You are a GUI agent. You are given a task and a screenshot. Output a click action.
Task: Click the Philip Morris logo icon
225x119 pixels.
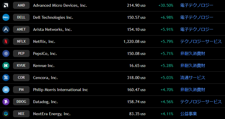tap(6, 90)
